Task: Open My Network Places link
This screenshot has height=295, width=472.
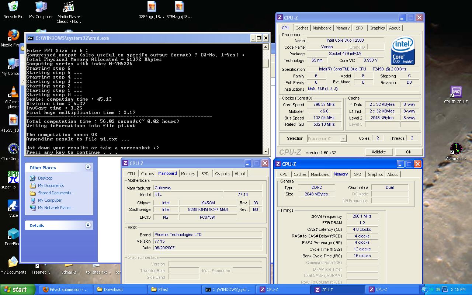Action: [55, 208]
